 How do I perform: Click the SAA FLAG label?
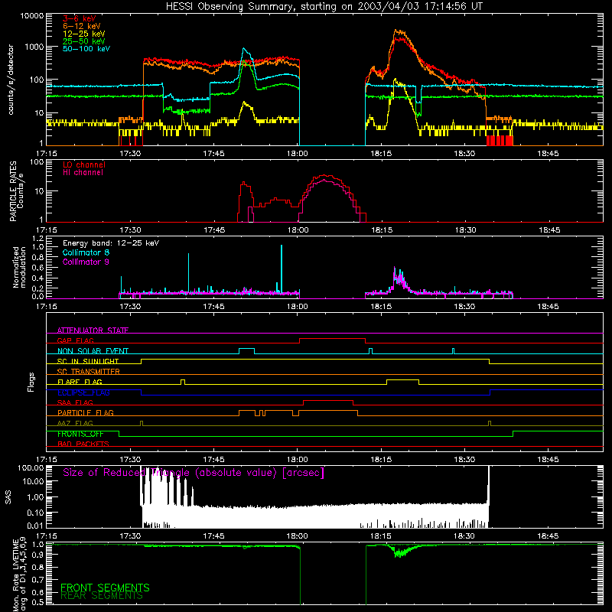coord(75,402)
